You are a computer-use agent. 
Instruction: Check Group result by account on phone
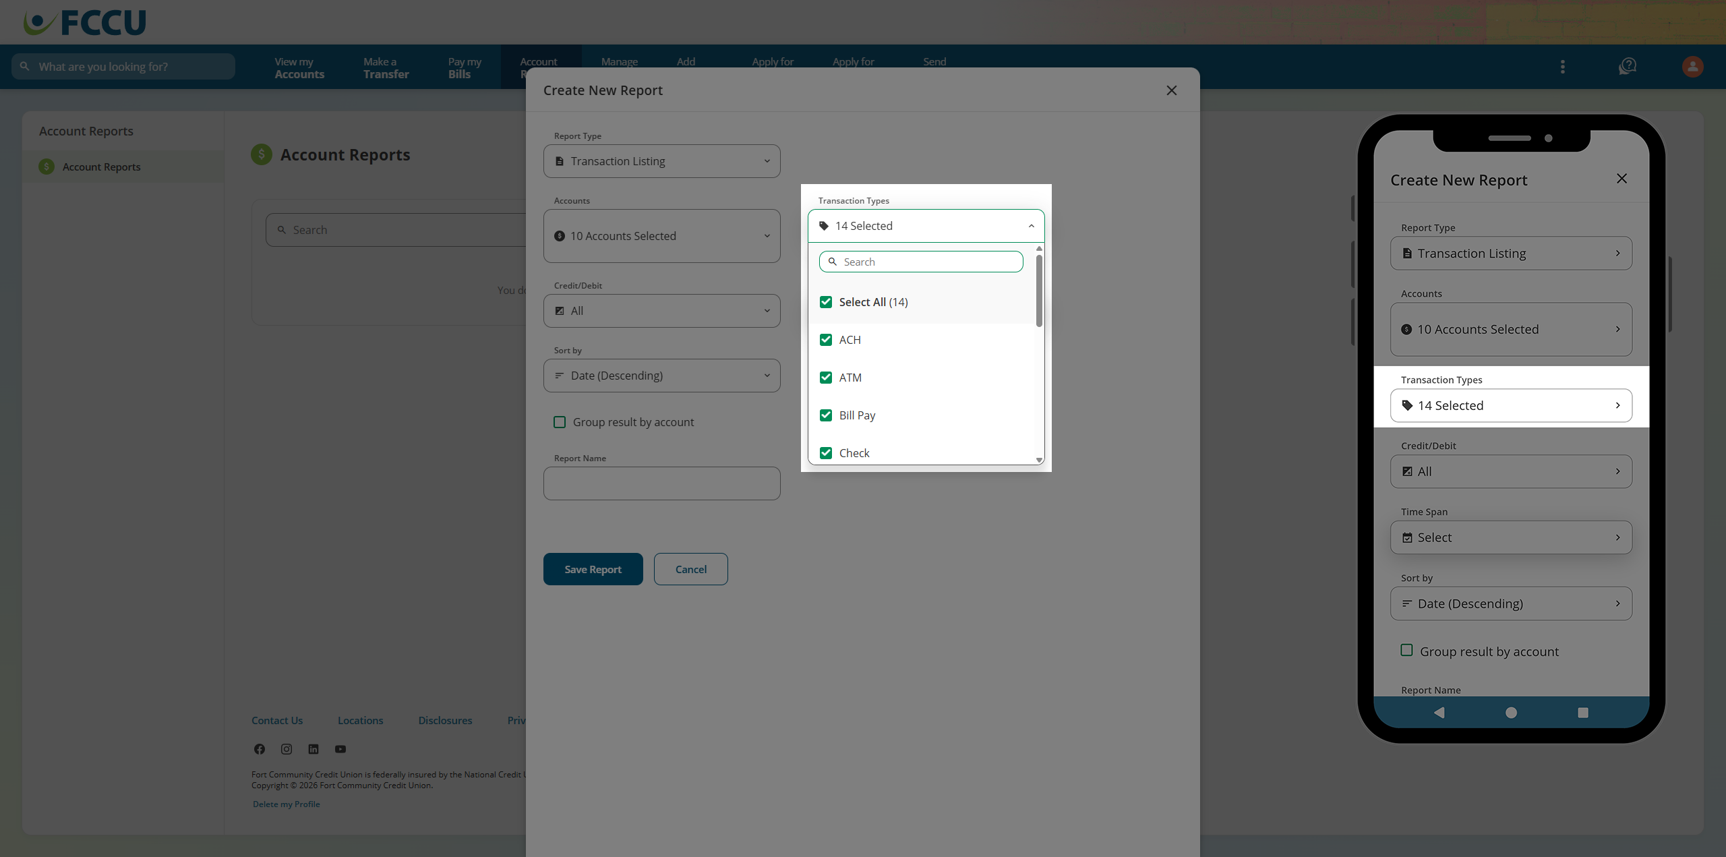click(1406, 651)
